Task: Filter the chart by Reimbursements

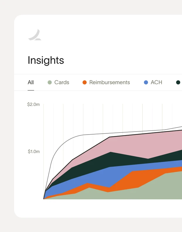Action: [x=109, y=82]
